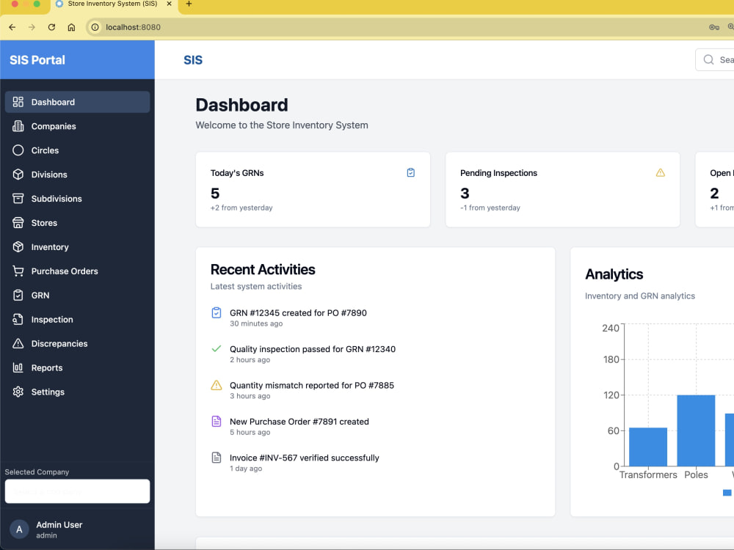This screenshot has width=734, height=550.
Task: Focus the search input field
Action: [x=715, y=60]
